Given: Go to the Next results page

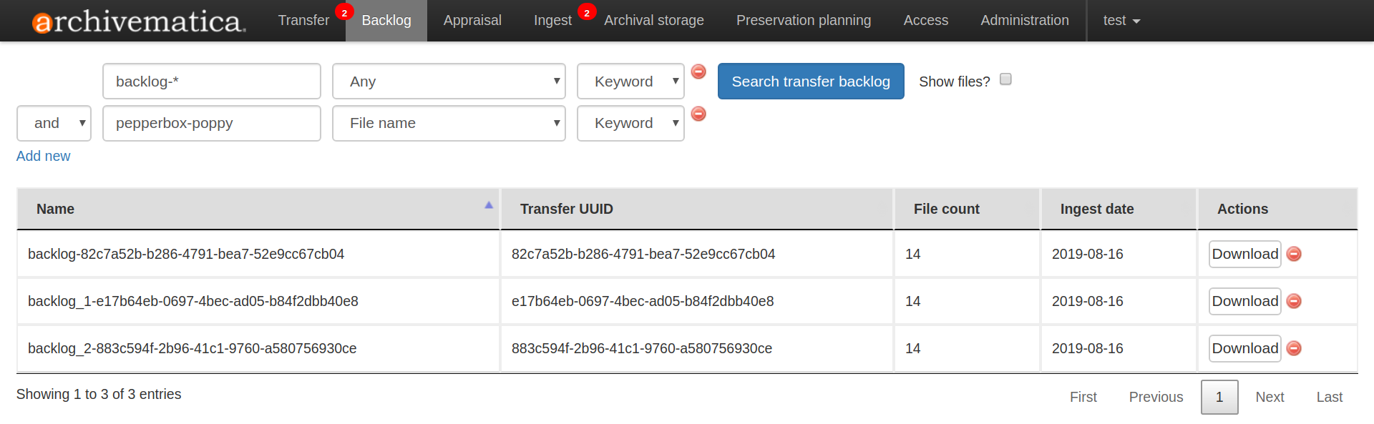Looking at the screenshot, I should (1270, 397).
